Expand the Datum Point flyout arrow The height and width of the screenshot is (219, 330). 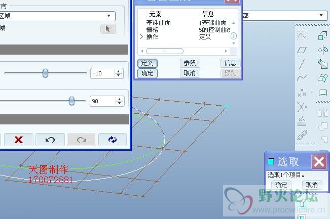click(312, 93)
